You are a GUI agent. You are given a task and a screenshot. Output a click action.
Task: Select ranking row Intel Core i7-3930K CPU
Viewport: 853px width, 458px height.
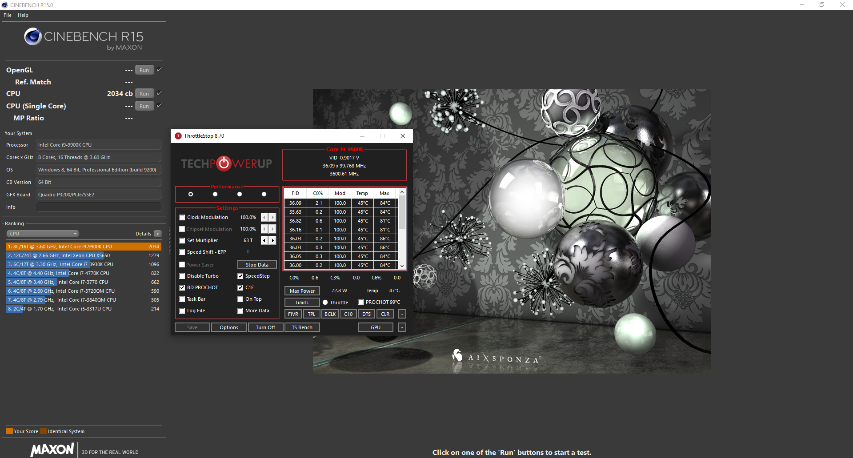pyautogui.click(x=84, y=264)
